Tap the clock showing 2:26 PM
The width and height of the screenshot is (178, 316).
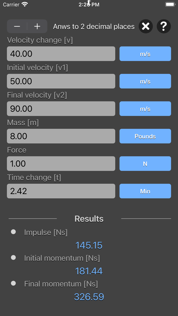click(x=89, y=4)
